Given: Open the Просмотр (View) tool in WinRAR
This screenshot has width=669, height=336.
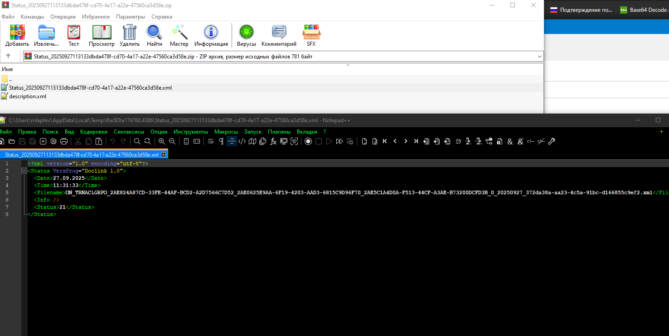Looking at the screenshot, I should point(102,35).
